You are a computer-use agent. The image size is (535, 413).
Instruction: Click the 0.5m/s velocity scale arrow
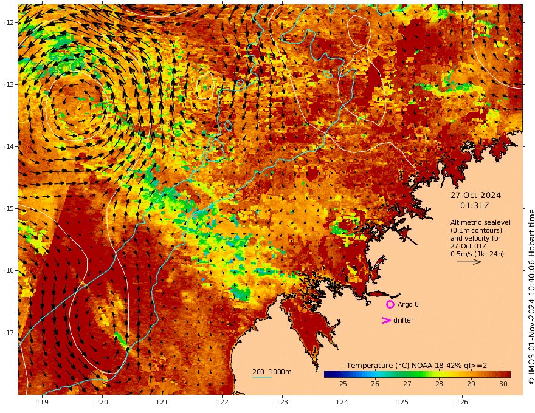click(x=469, y=262)
